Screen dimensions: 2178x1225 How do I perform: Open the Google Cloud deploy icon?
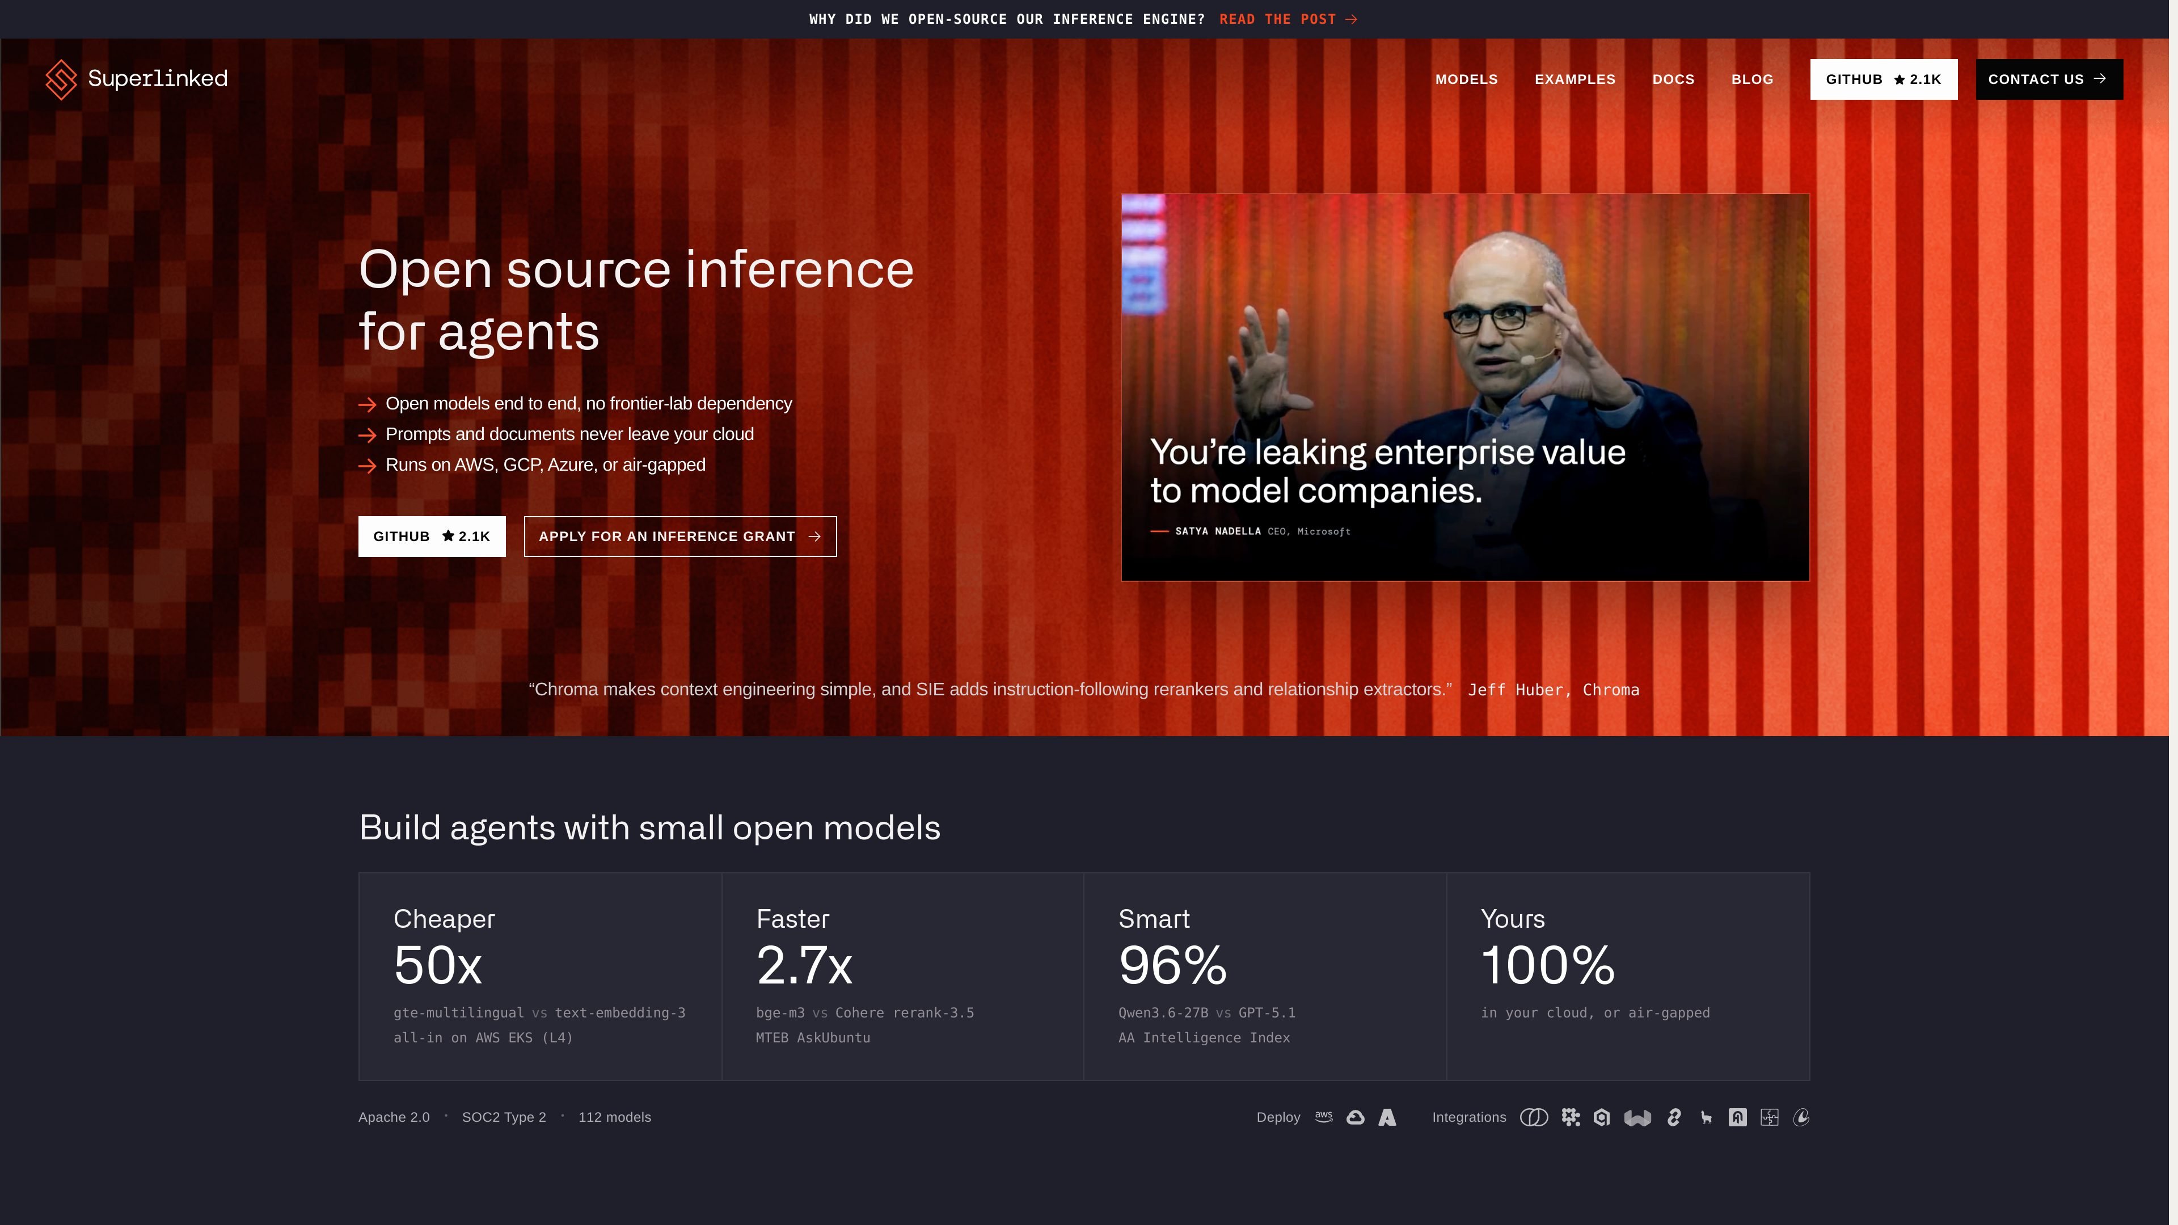(1356, 1117)
